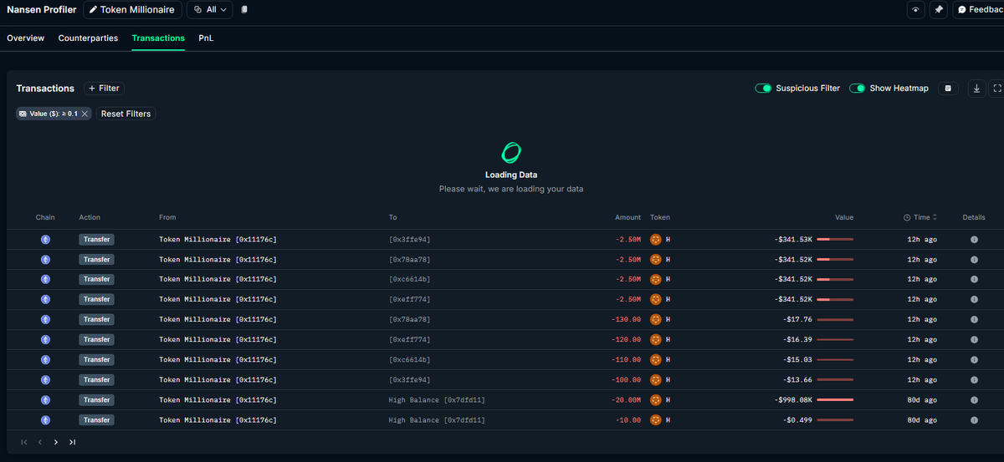
Task: Open details info for the -$0.499 transaction
Action: coord(974,420)
